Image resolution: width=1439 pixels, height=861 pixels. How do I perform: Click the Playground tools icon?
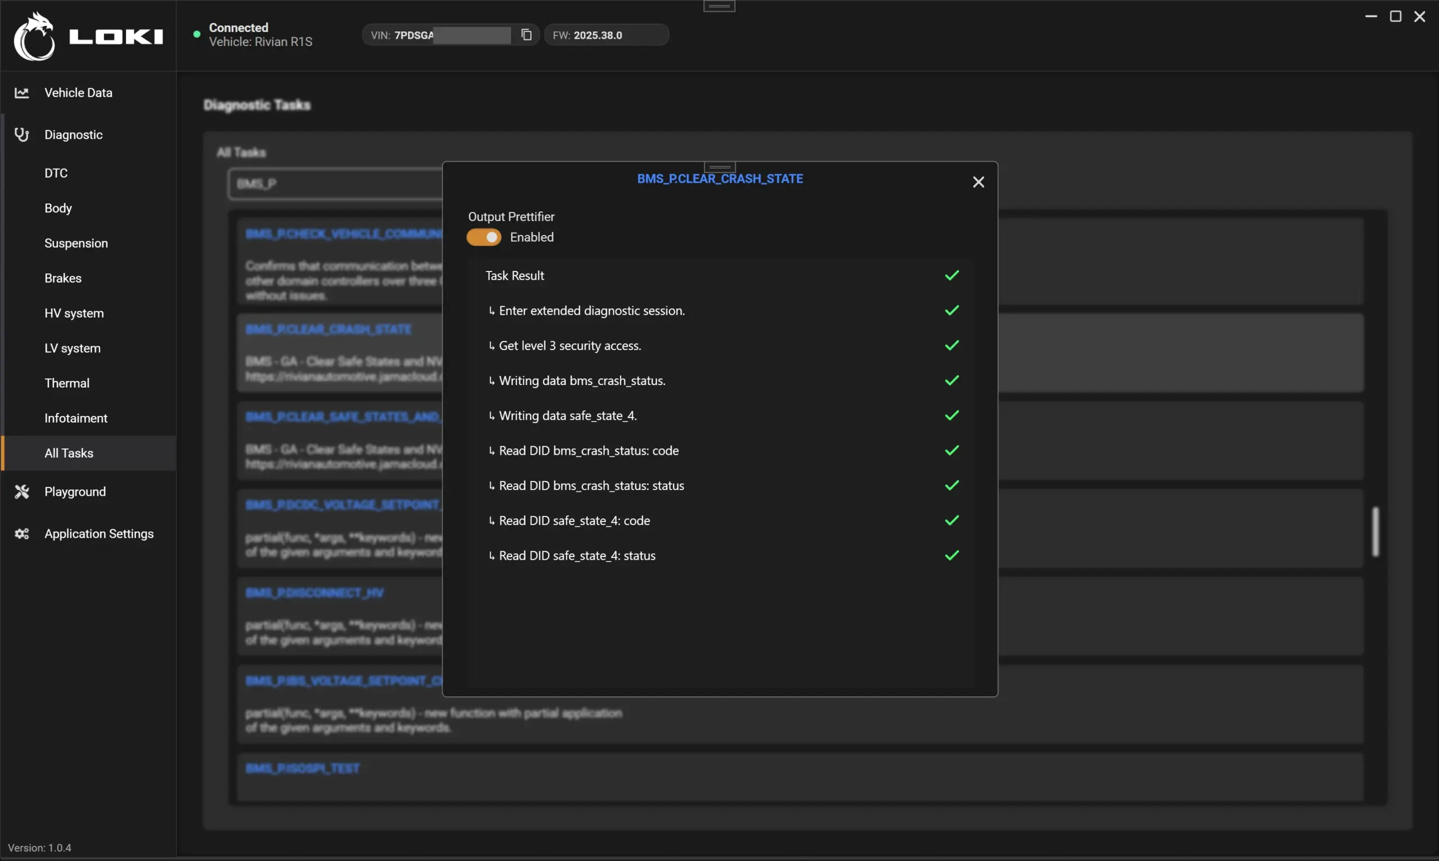coord(21,492)
